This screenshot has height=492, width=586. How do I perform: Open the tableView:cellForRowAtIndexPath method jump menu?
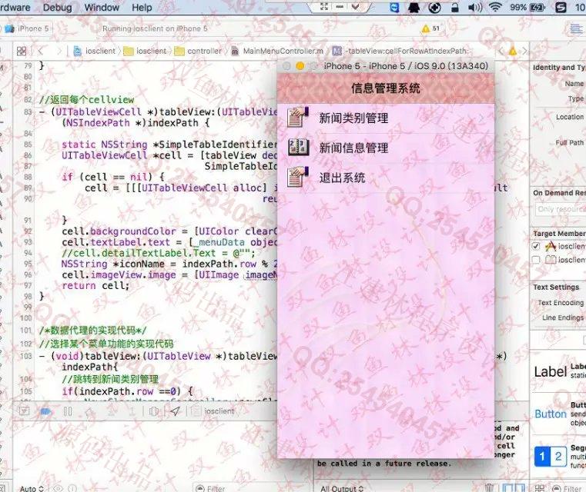pos(400,51)
